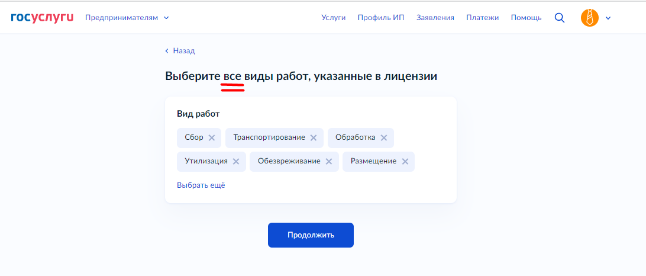Expand the Предпринимателям dropdown
Viewport: 646px width, 276px height.
tap(127, 18)
